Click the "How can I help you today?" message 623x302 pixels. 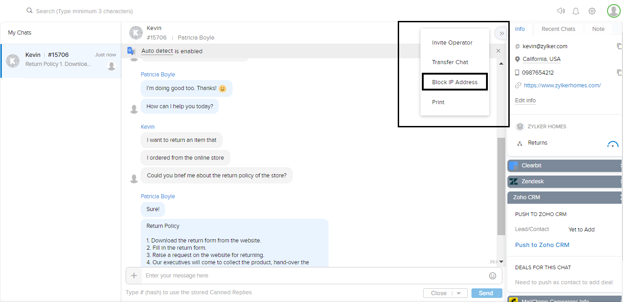pyautogui.click(x=180, y=106)
